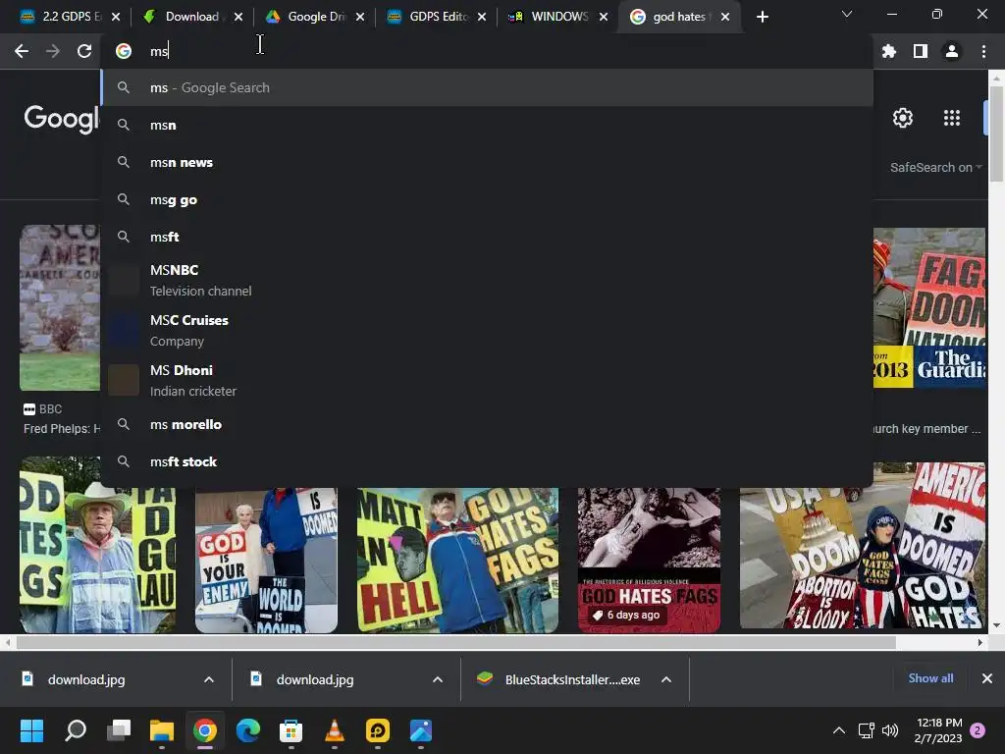
Task: Open Microsoft Store from taskbar
Action: point(291,730)
